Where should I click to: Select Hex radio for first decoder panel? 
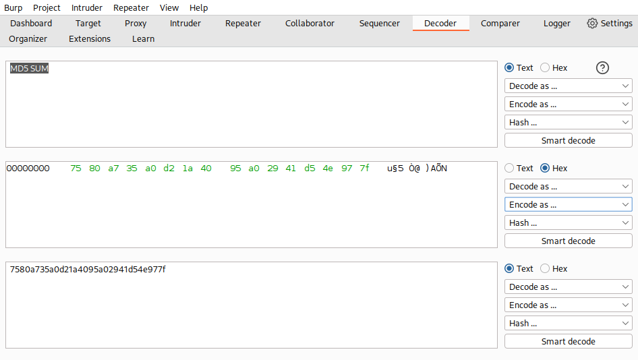(x=545, y=68)
